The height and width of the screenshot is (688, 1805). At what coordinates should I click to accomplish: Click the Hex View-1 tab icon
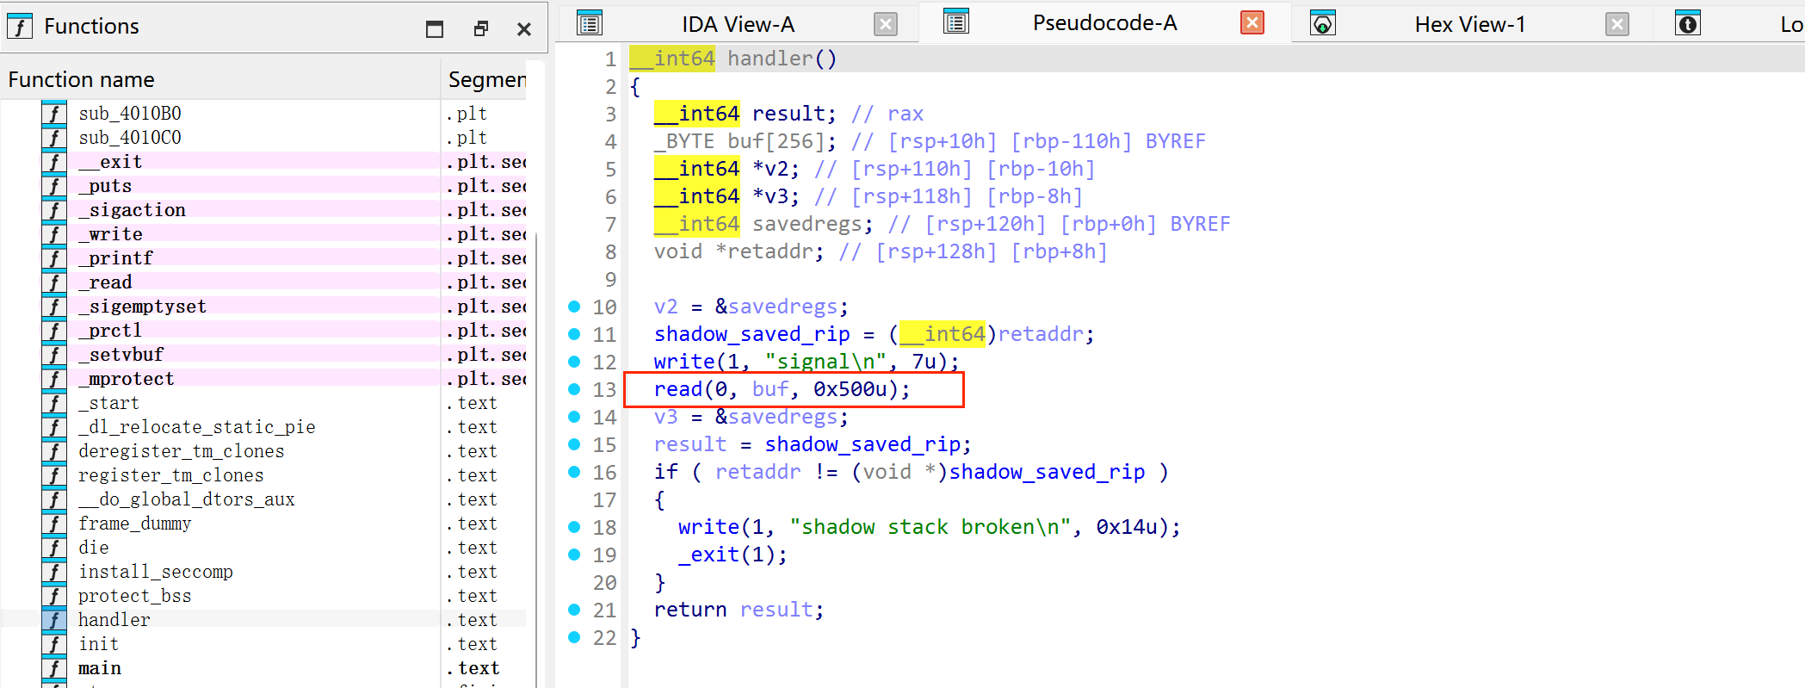click(1323, 23)
